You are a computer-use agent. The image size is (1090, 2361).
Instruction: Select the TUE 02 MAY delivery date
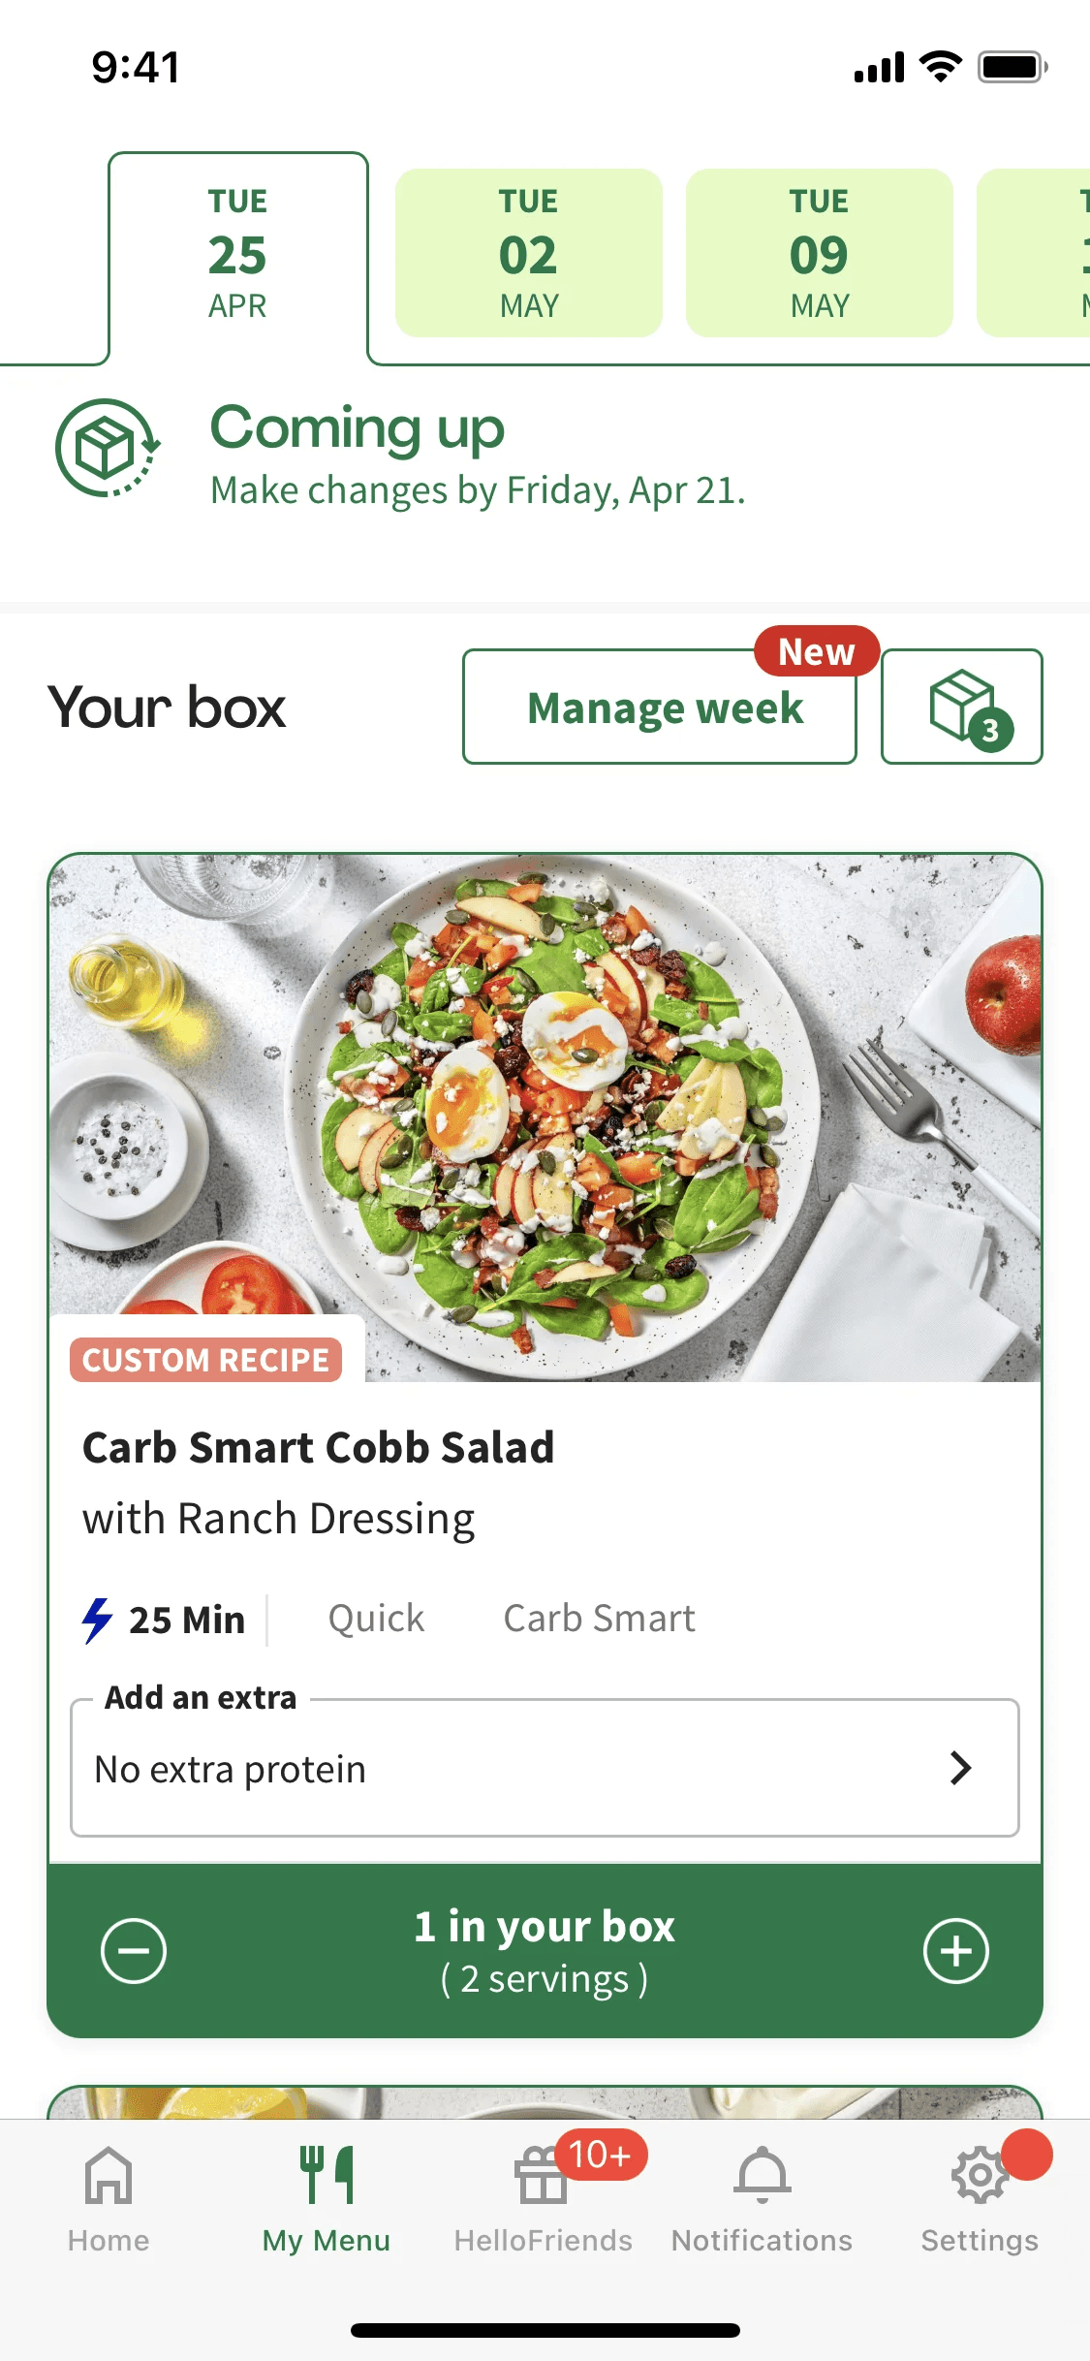[529, 253]
